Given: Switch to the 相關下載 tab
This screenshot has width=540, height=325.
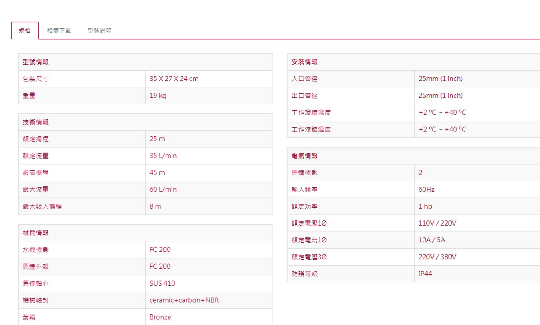Looking at the screenshot, I should (x=59, y=31).
